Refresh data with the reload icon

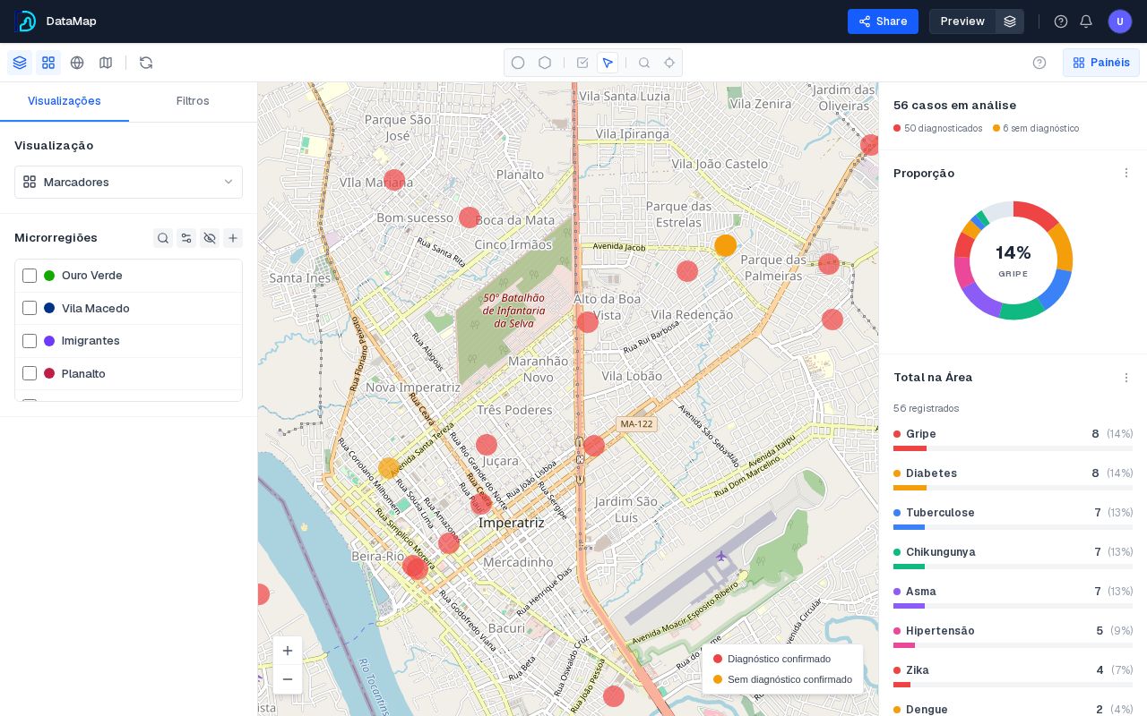pyautogui.click(x=146, y=63)
